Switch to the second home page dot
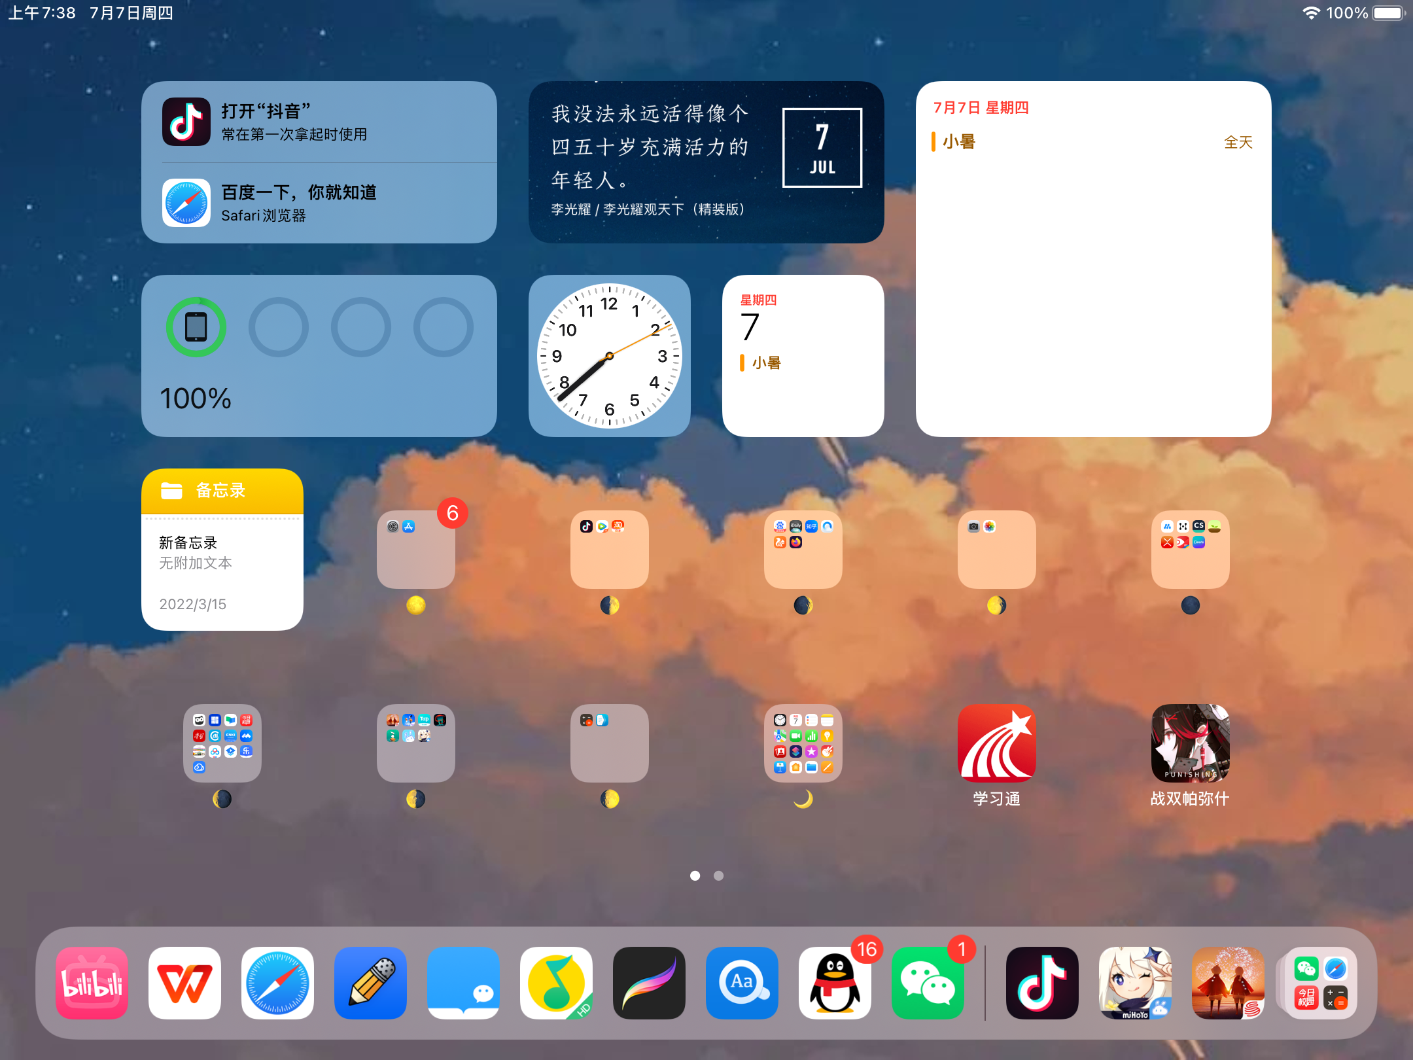The height and width of the screenshot is (1060, 1413). 718,875
